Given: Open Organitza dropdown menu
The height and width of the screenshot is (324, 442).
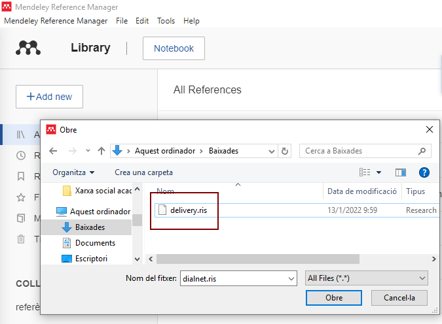Looking at the screenshot, I should [x=73, y=172].
